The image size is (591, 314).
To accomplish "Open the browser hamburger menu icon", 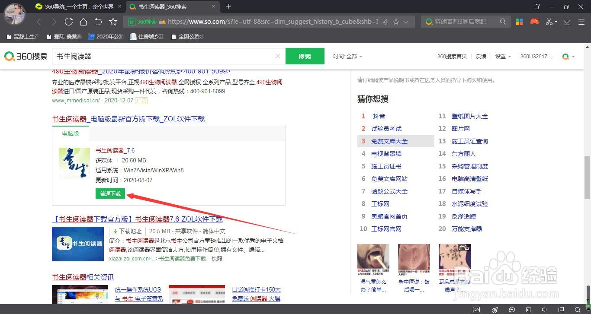I will (x=581, y=21).
